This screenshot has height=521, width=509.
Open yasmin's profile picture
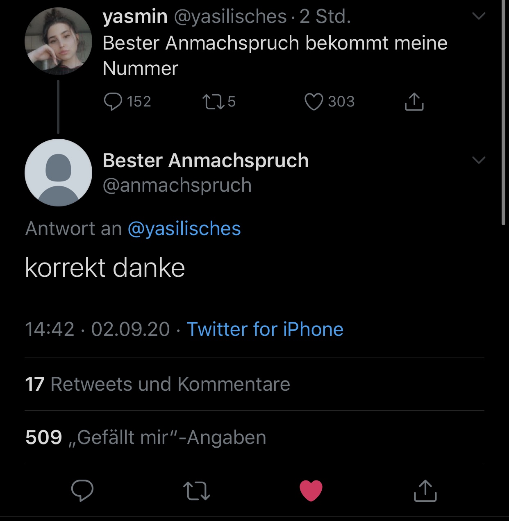point(58,41)
